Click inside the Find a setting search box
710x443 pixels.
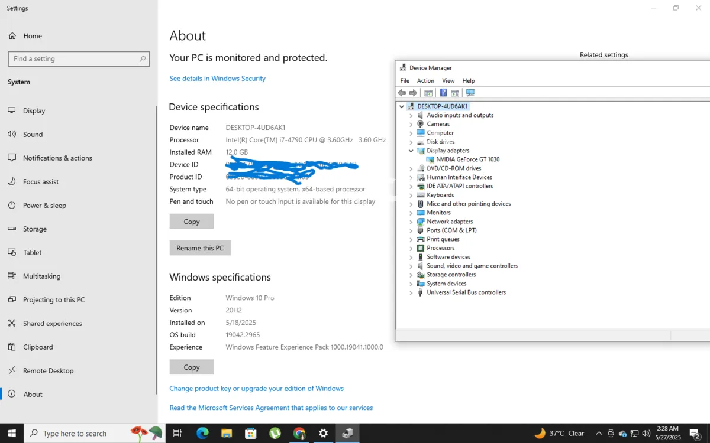coord(79,58)
